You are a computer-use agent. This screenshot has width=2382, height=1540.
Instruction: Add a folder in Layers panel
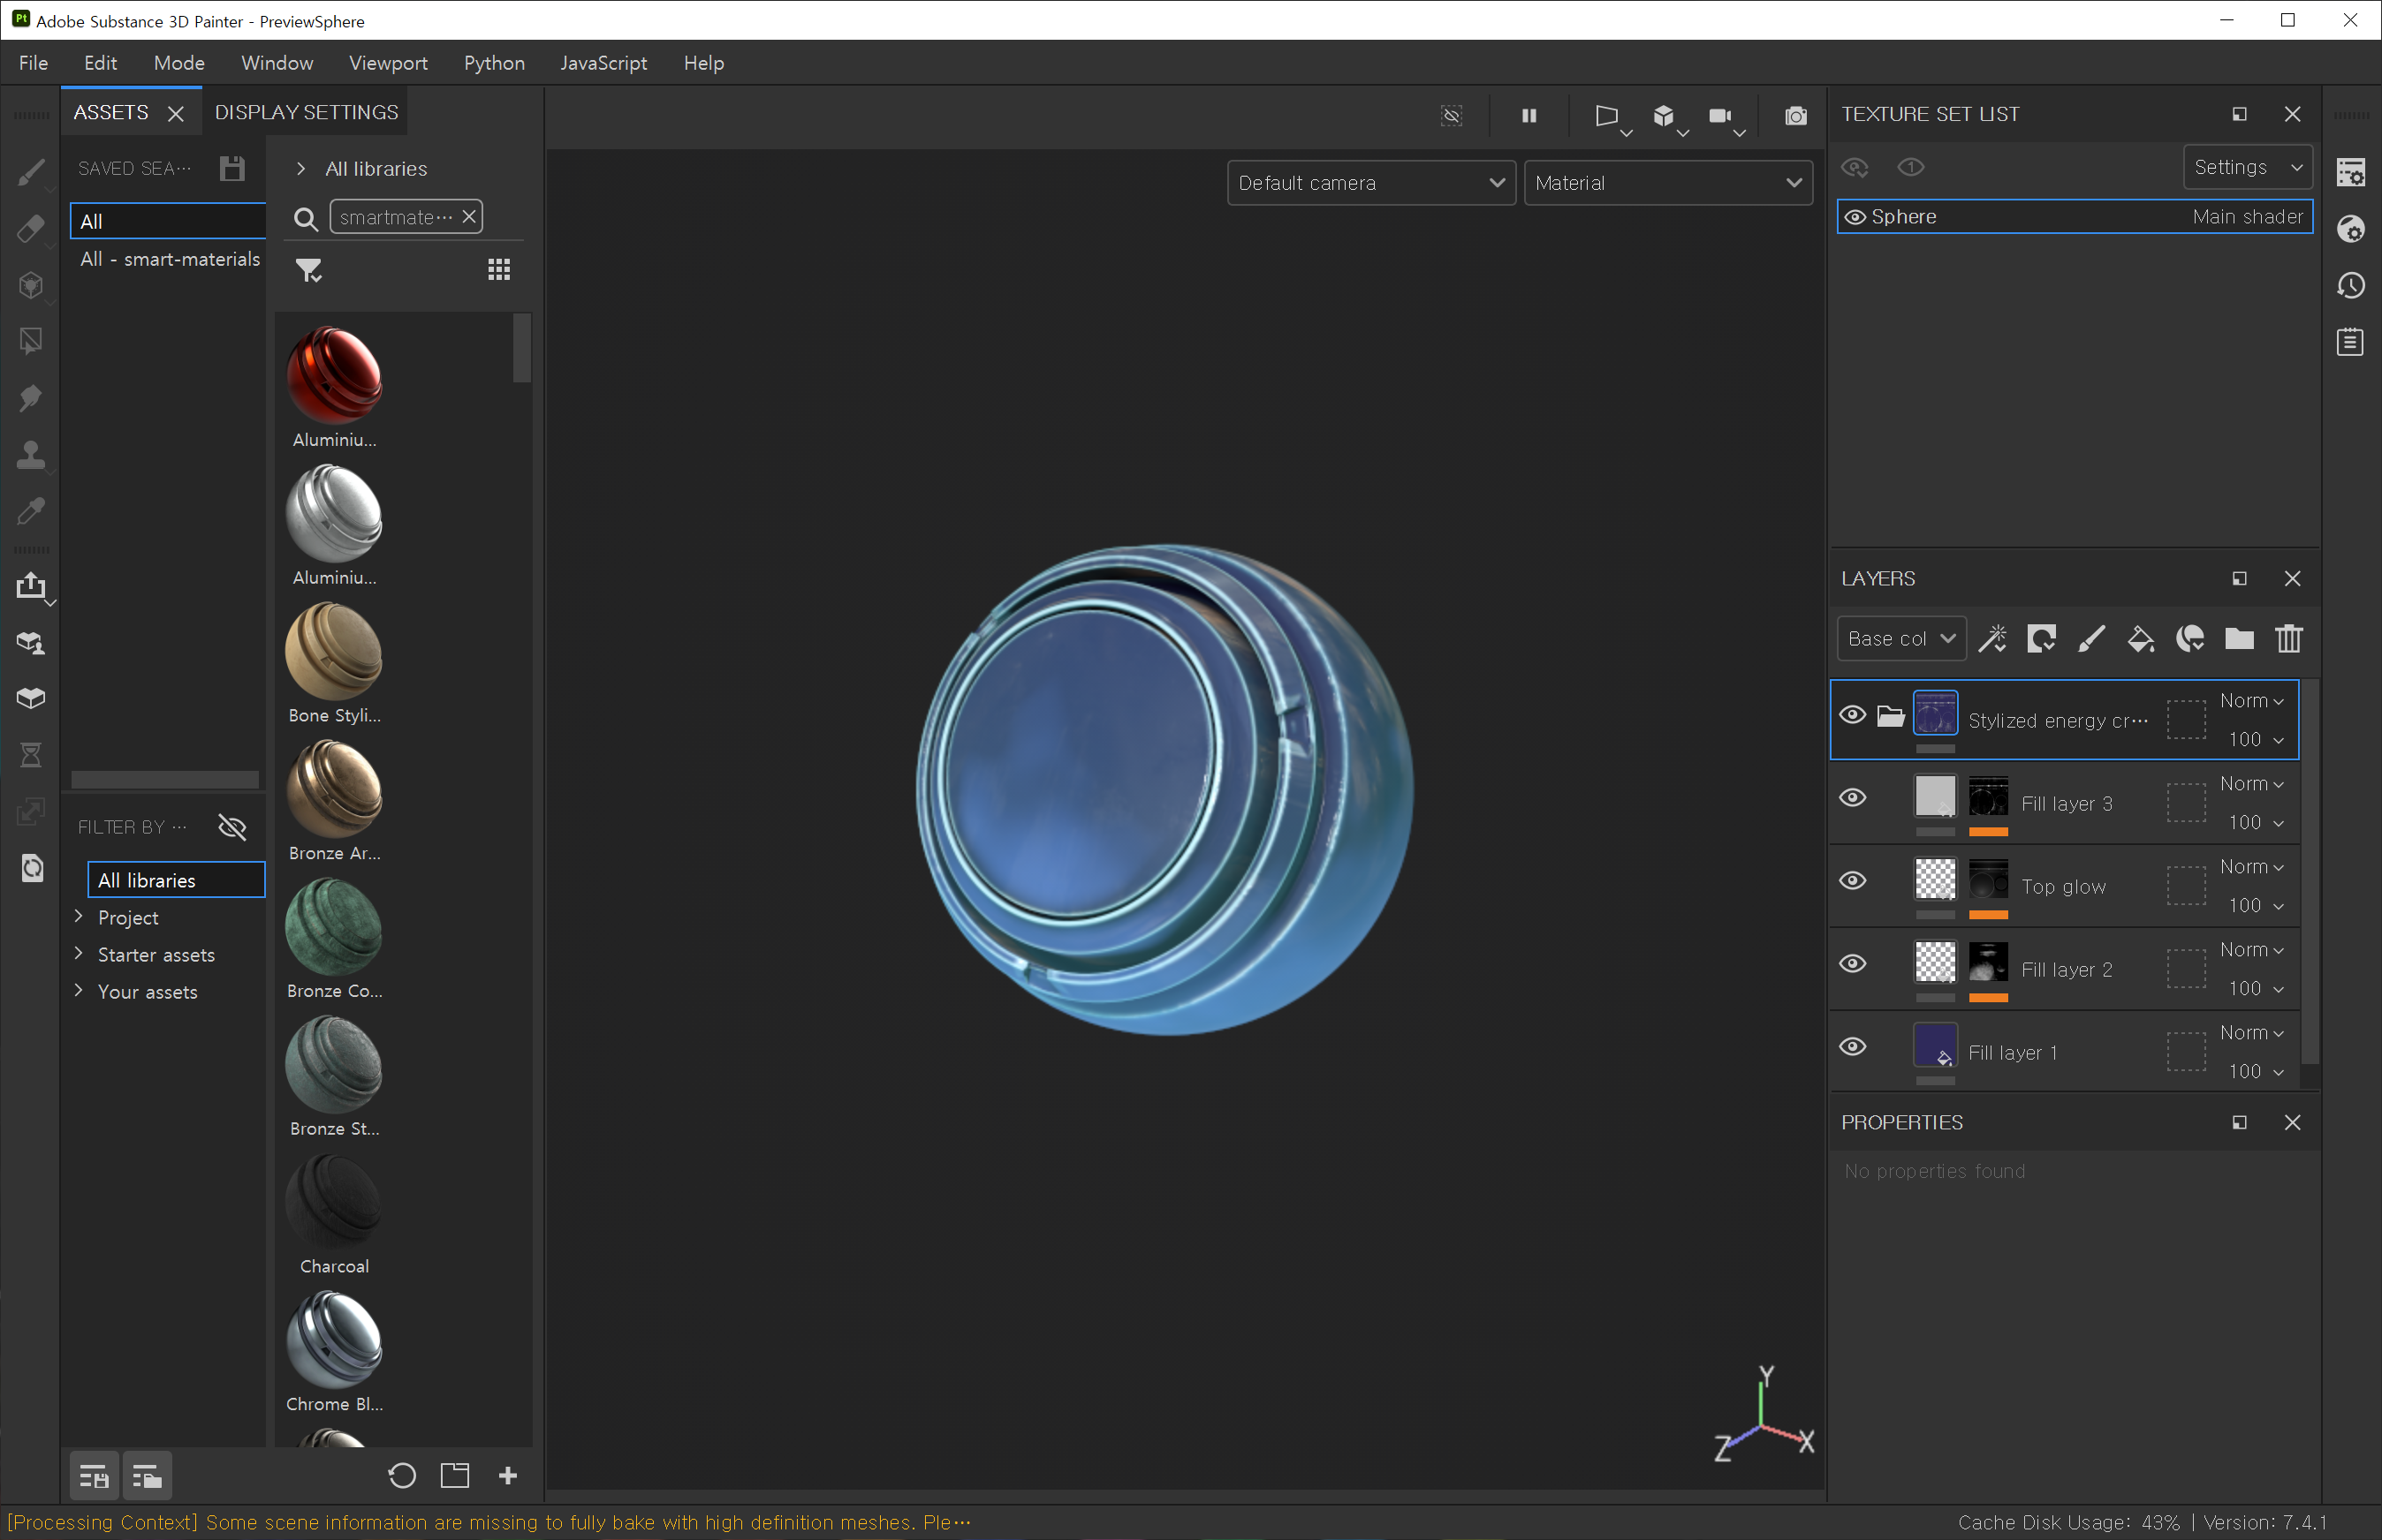tap(2239, 638)
